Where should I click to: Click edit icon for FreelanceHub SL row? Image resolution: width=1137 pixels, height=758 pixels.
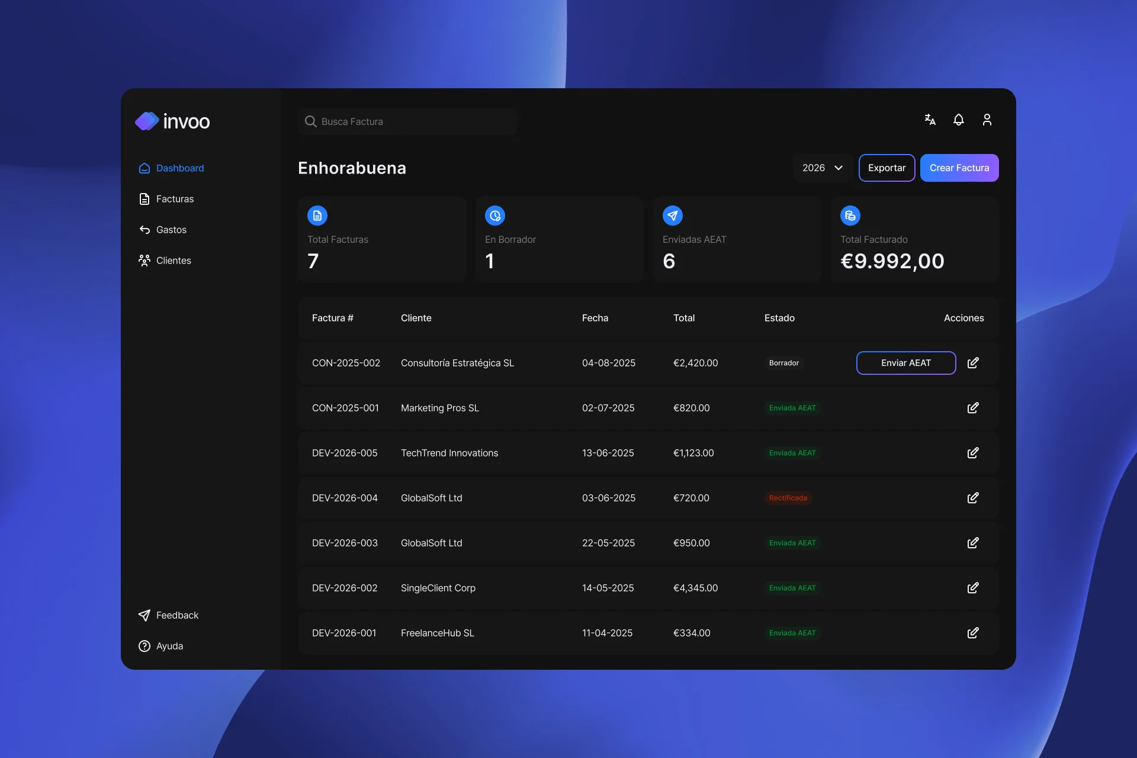click(x=972, y=633)
